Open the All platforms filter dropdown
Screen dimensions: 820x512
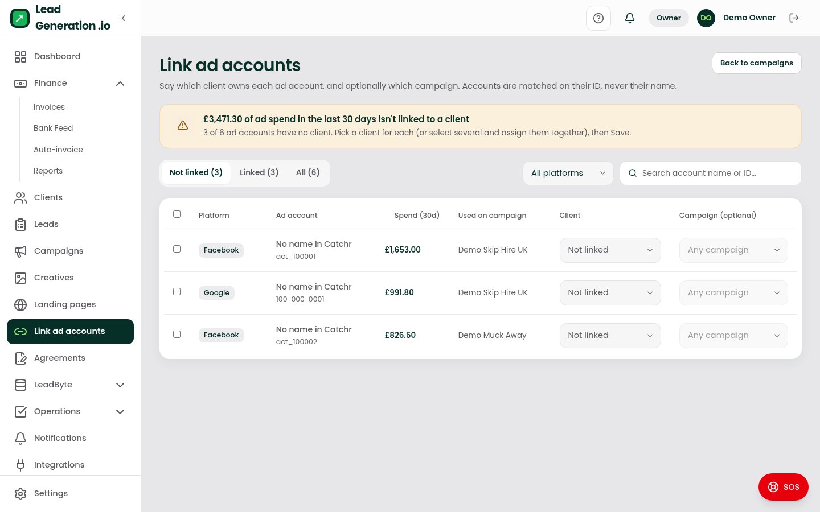[568, 173]
